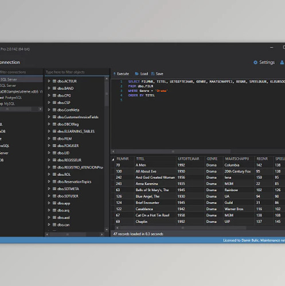Expand the dbo.BAND table node
The image size is (285, 286).
49,88
